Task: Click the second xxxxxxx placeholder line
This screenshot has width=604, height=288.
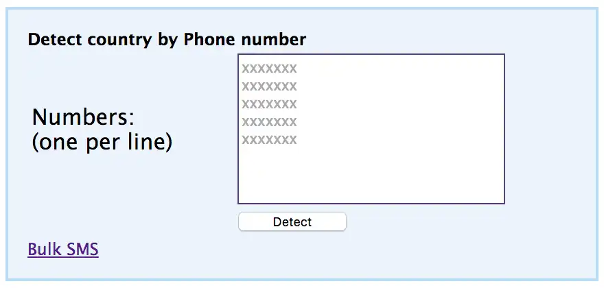Action: coord(269,86)
